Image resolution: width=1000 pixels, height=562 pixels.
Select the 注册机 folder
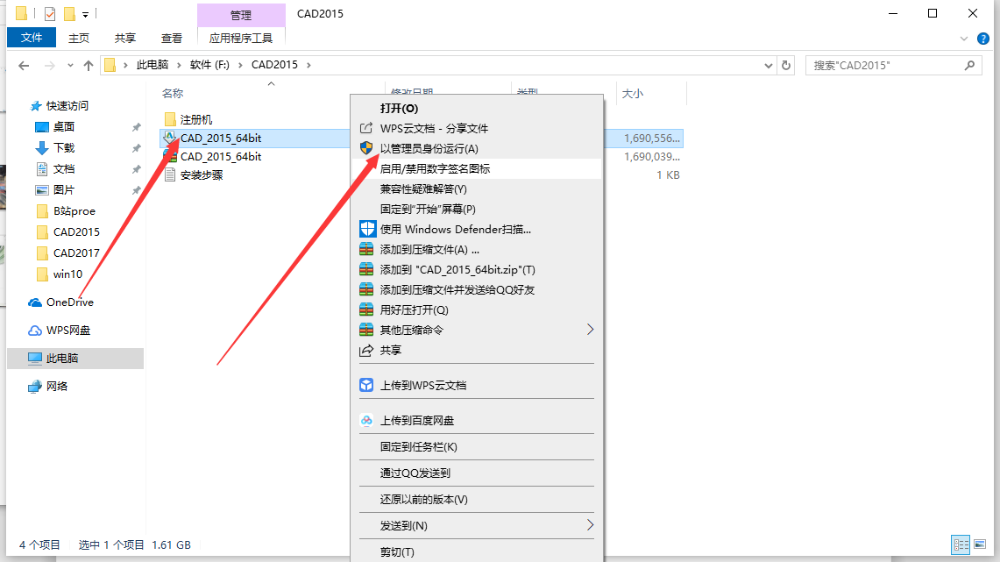coord(188,119)
